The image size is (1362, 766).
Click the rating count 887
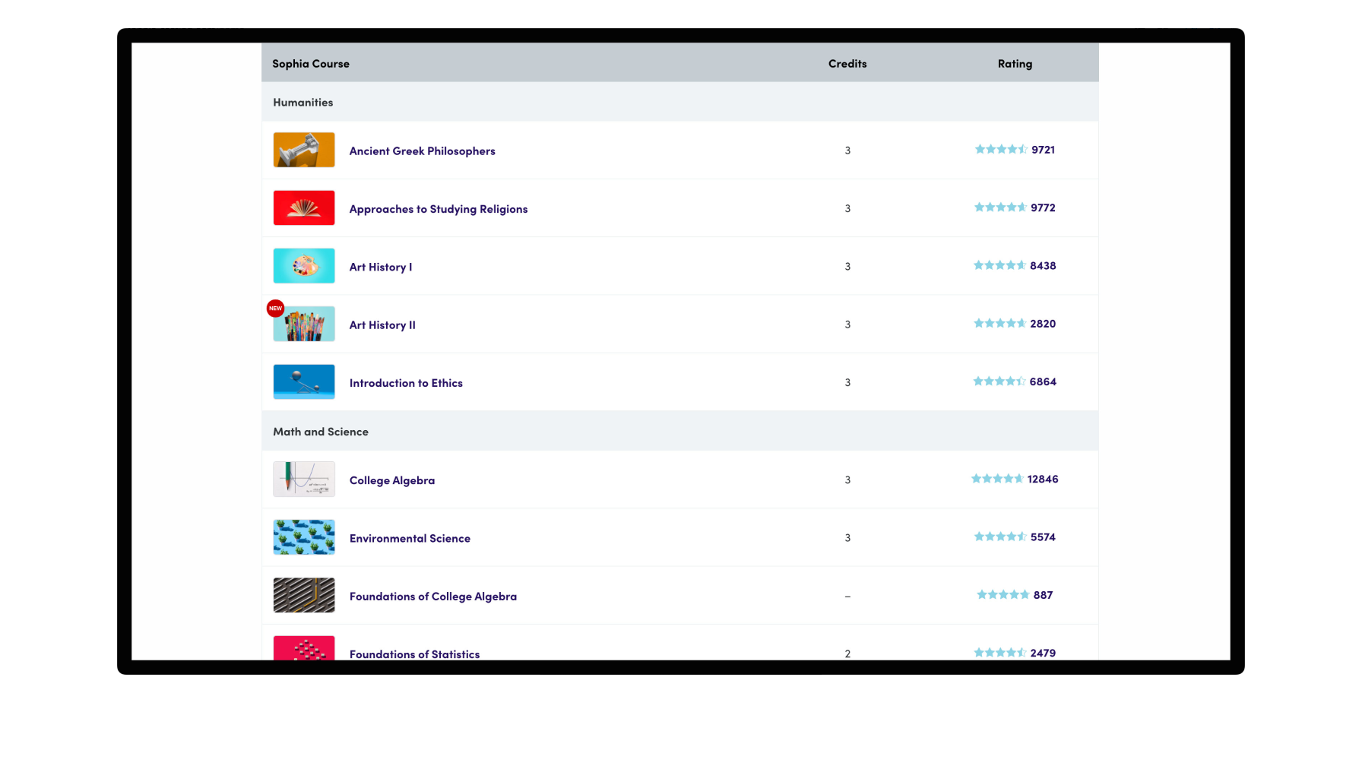pos(1043,595)
